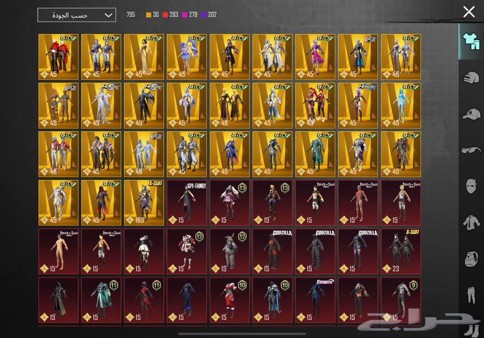Select the cyan glowing body outfit
The width and height of the screenshot is (484, 338).
tap(401, 105)
